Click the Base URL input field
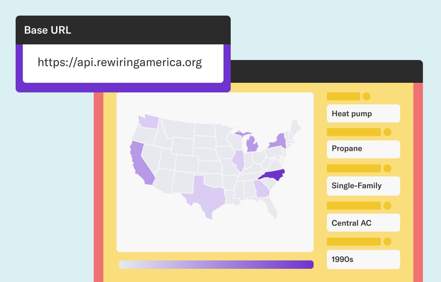Screen dimensions: 441x282 tap(123, 63)
